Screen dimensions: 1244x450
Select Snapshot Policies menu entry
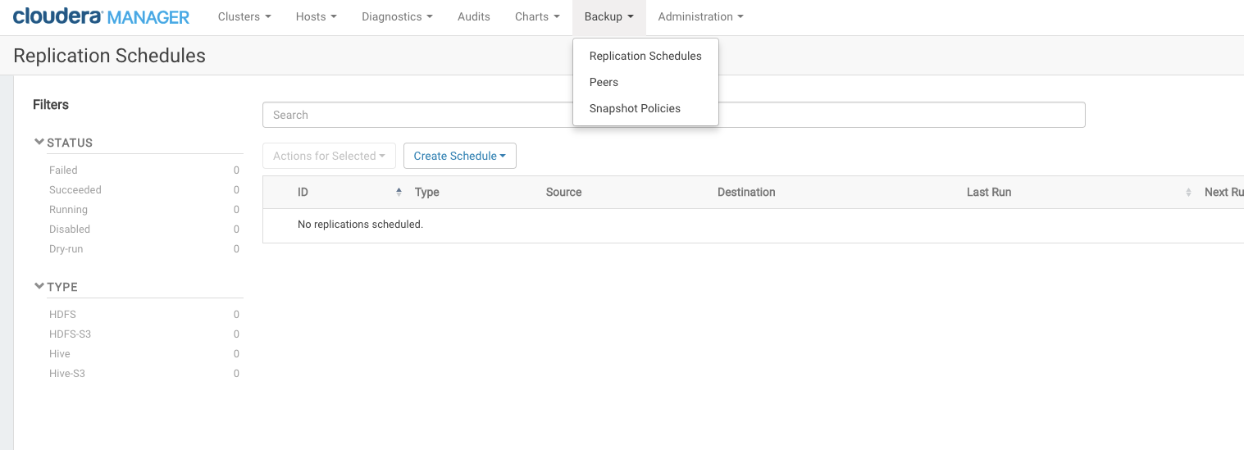(635, 108)
